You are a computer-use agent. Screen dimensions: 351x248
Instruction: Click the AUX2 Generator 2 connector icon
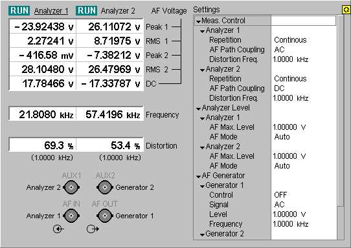(x=104, y=187)
